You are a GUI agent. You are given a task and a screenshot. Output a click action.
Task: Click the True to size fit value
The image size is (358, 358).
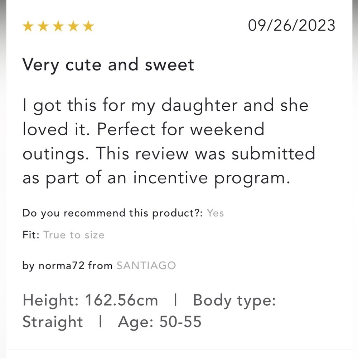pos(74,235)
